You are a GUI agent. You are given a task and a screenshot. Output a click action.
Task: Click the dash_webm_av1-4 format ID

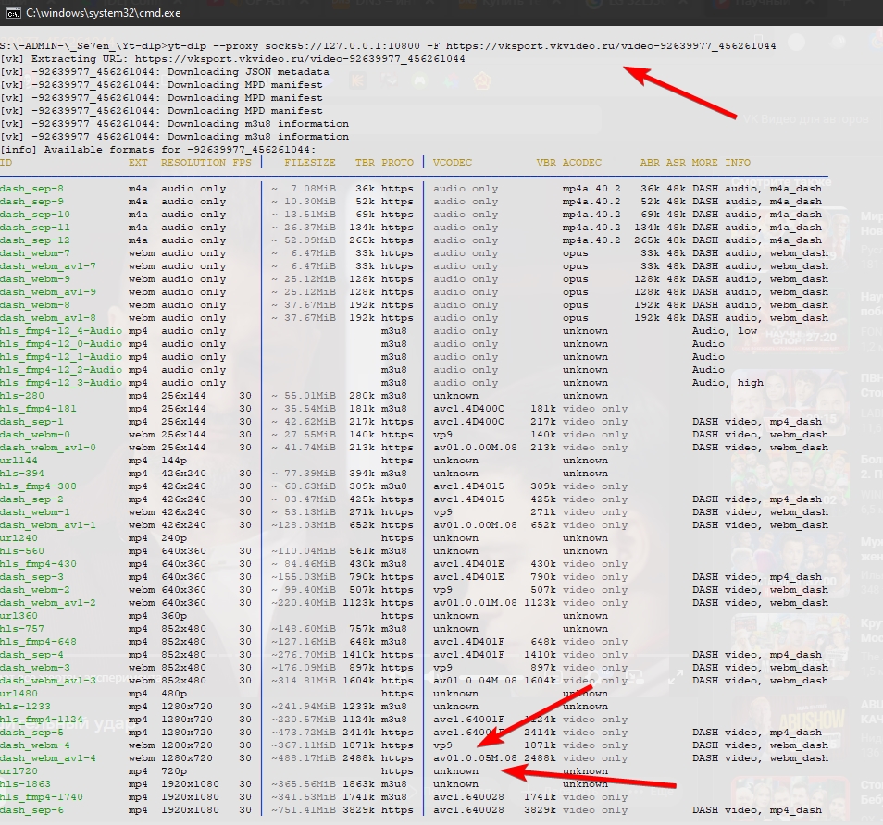47,758
